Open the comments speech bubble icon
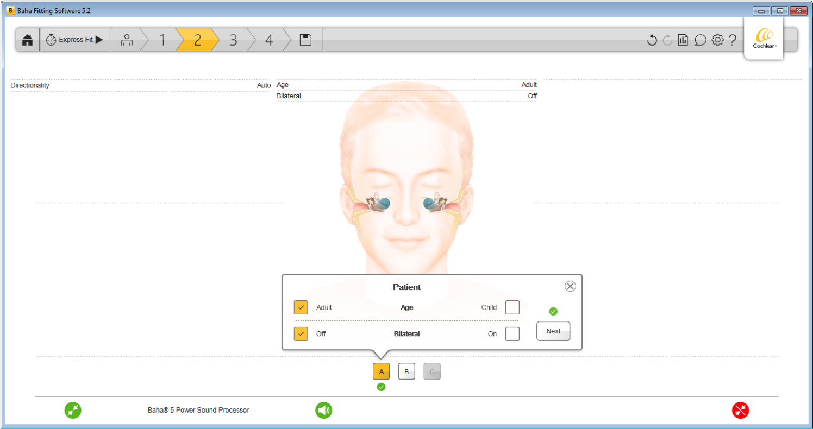The image size is (813, 429). pos(701,40)
